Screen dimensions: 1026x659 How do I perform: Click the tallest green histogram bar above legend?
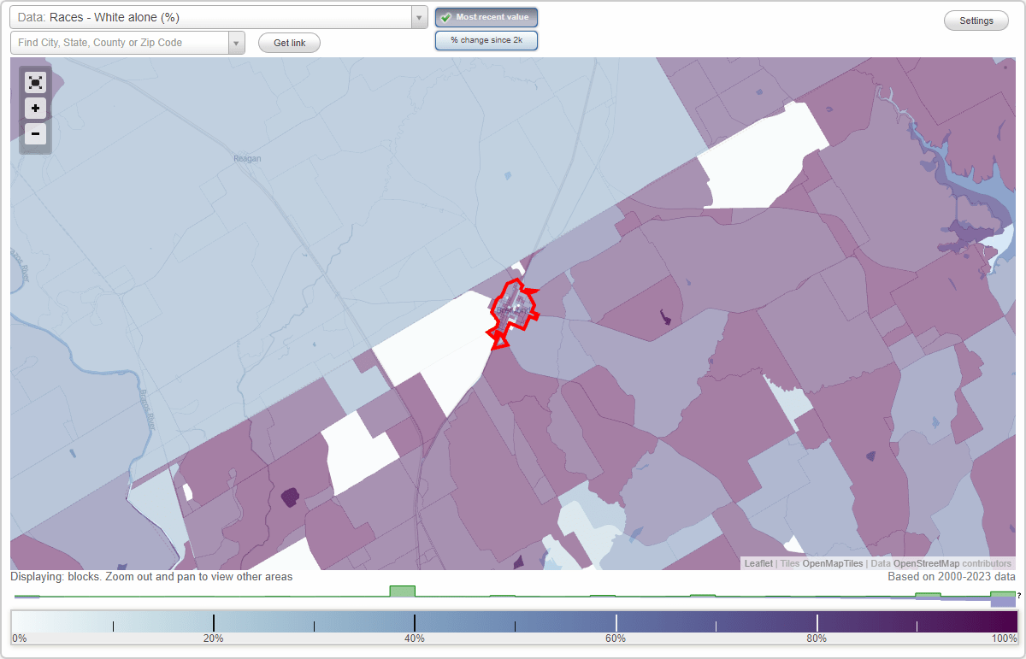click(402, 591)
